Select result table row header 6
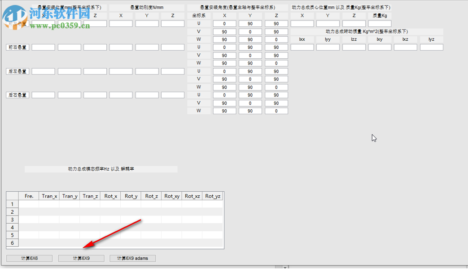Screen dimensions: 468x276 [12, 242]
